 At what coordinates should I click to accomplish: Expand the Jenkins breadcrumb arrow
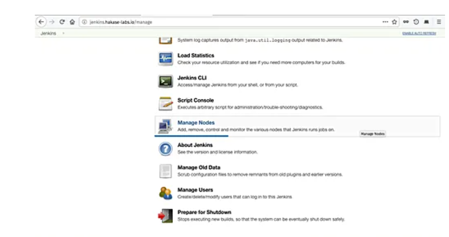[63, 33]
